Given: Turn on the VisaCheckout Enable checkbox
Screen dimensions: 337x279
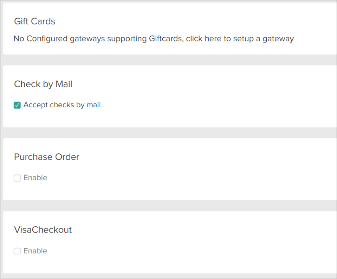Looking at the screenshot, I should pyautogui.click(x=17, y=251).
